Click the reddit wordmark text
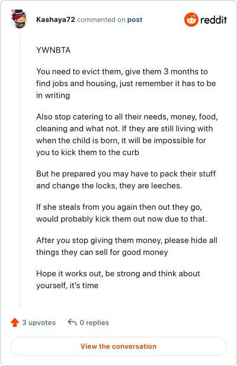Viewport: 237px width, 366px height. click(x=213, y=20)
